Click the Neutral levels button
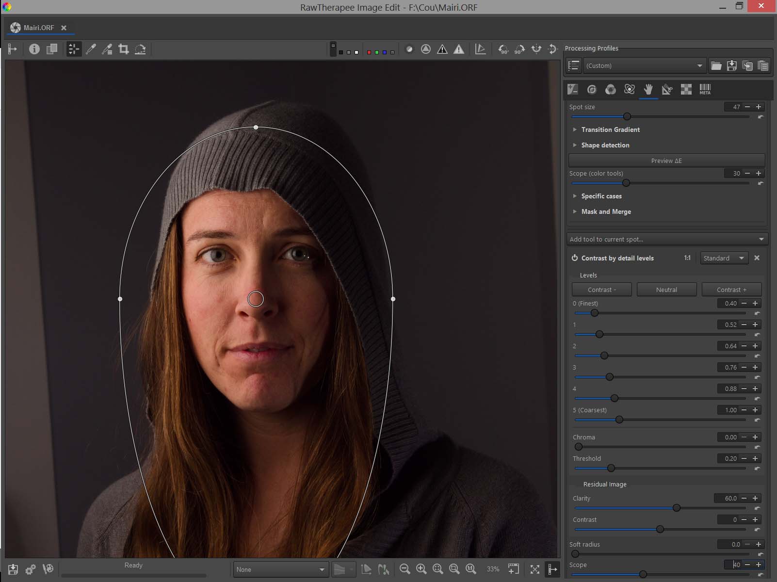Screen dimensions: 777x582 click(666, 290)
